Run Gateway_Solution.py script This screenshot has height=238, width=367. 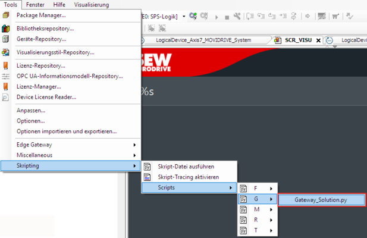[x=321, y=200]
